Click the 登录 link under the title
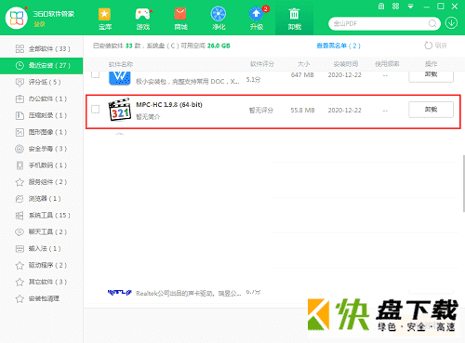Viewport: 465px width, 343px height. pyautogui.click(x=39, y=24)
